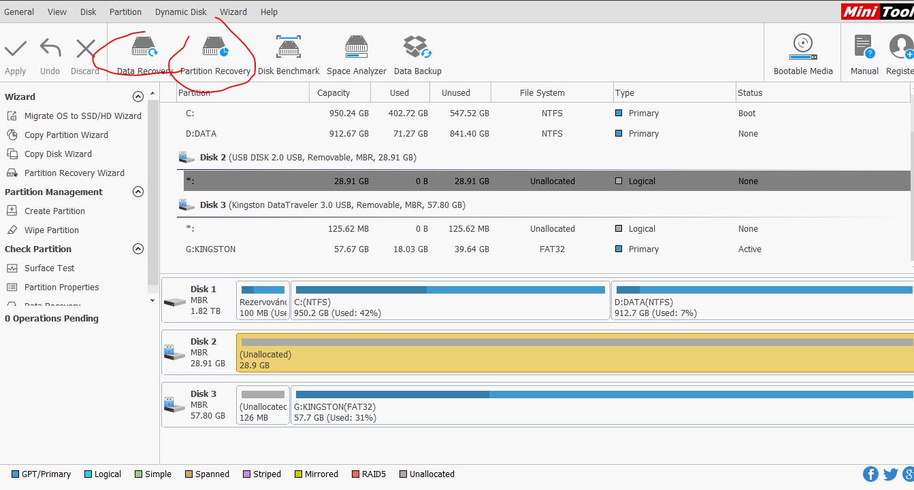The width and height of the screenshot is (914, 490).
Task: Sort by Unused column header
Action: point(460,93)
